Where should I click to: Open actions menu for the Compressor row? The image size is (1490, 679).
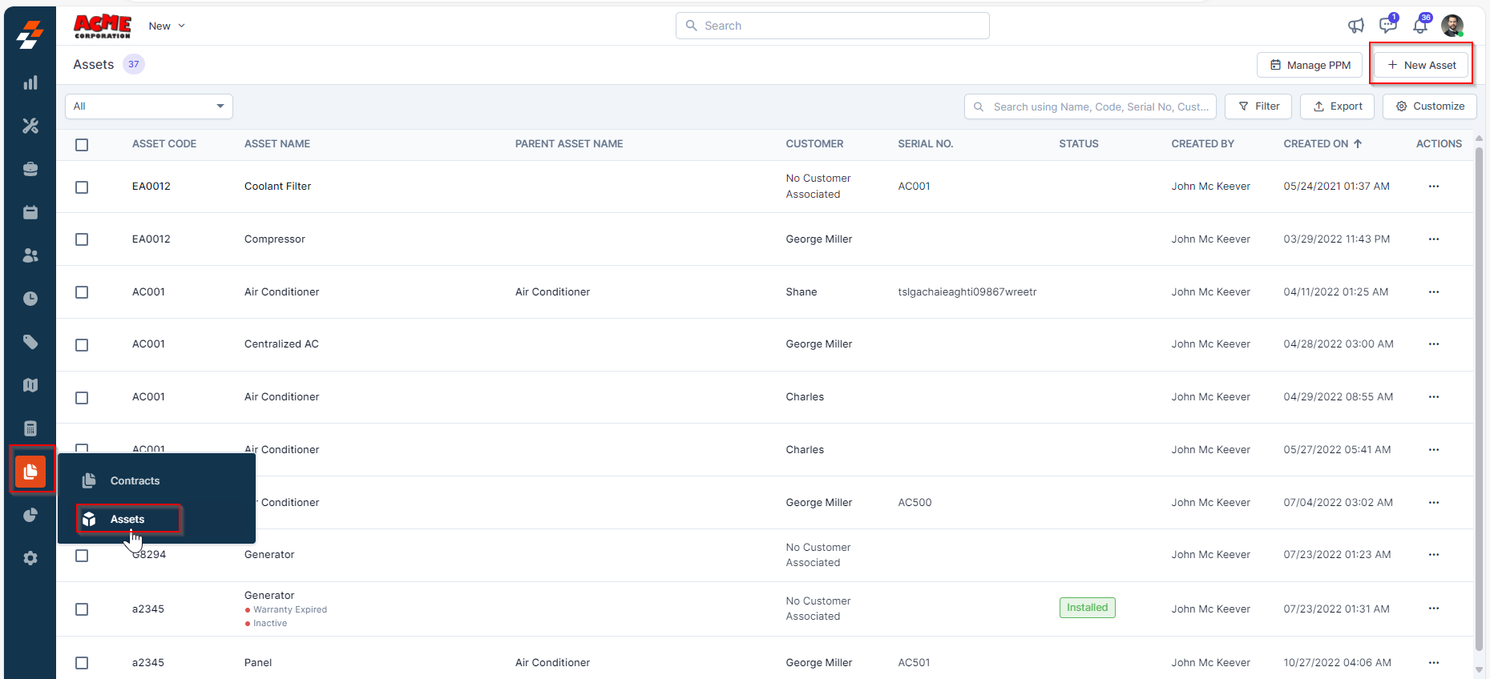click(x=1433, y=239)
